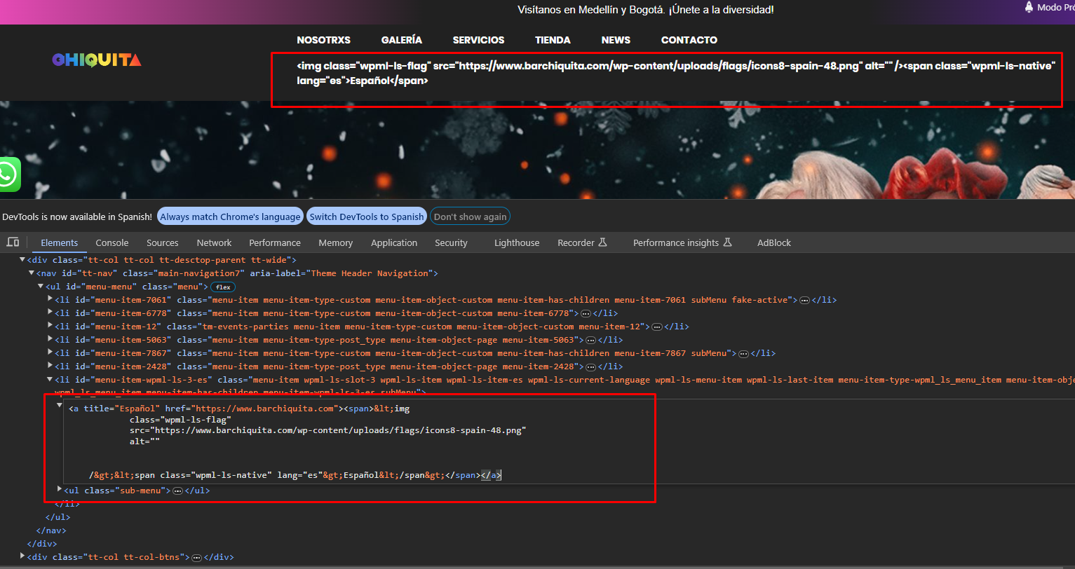Collapse the menu-item-wpml-ls-3-es li node
Image resolution: width=1075 pixels, height=569 pixels.
pyautogui.click(x=50, y=379)
